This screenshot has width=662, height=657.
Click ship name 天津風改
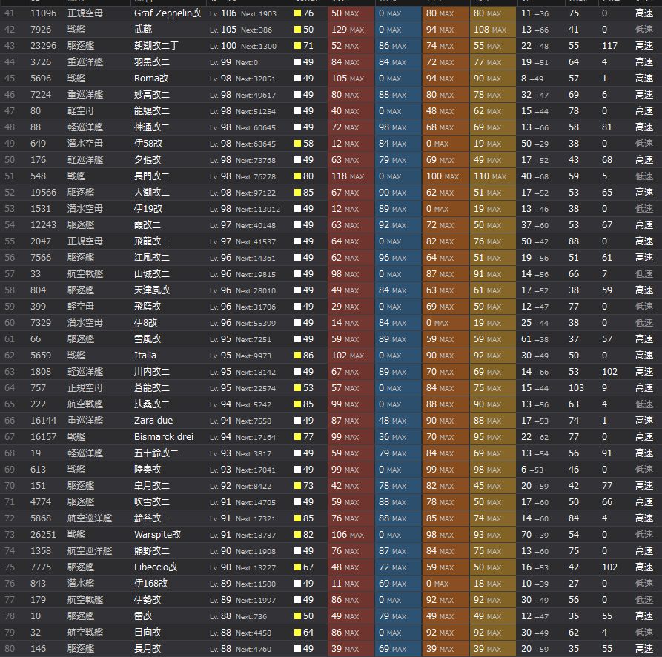coord(151,290)
